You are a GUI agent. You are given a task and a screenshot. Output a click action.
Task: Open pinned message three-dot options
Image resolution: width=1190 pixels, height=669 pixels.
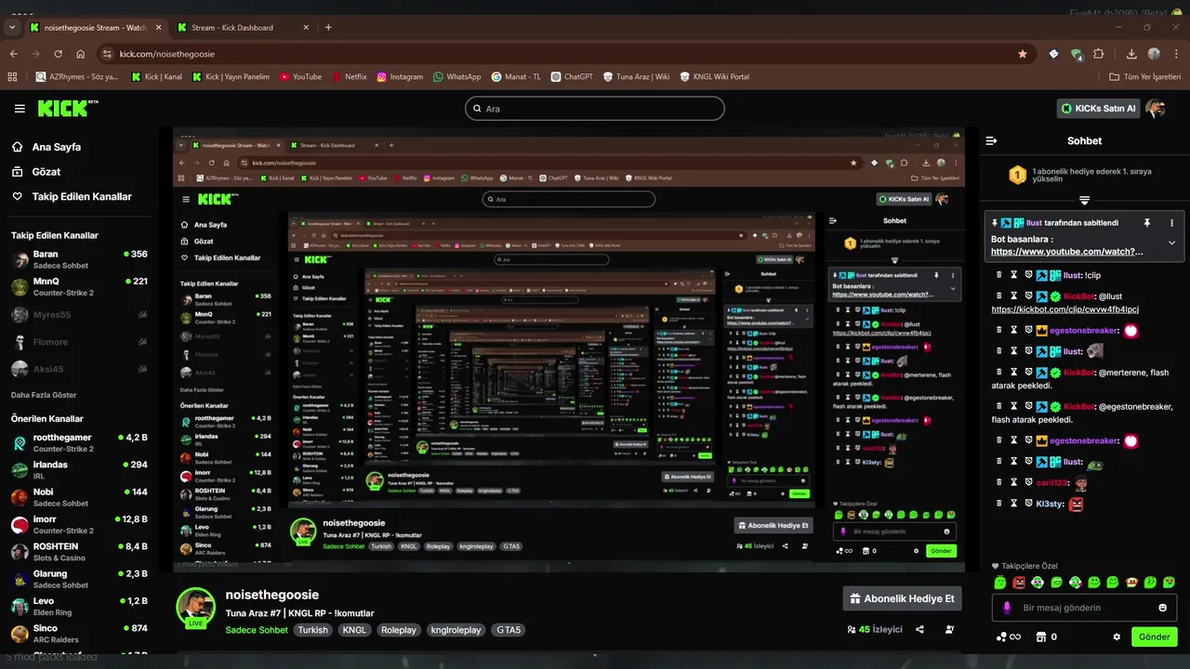1171,223
